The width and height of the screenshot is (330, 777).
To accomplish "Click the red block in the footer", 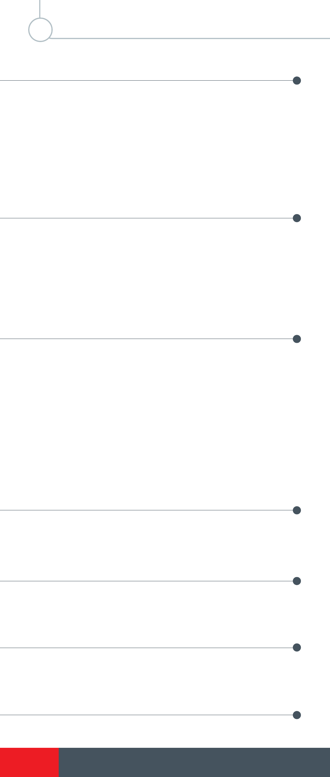I will click(30, 762).
